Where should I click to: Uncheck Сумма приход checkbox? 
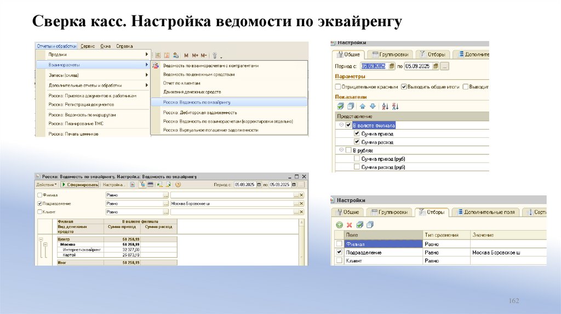pyautogui.click(x=357, y=133)
